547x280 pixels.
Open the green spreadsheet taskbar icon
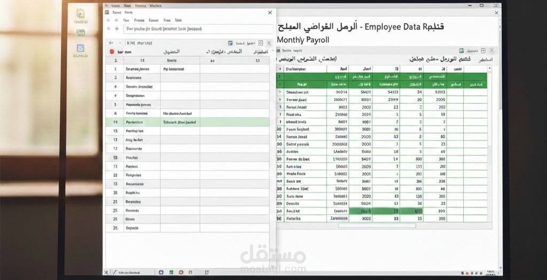(x=171, y=273)
